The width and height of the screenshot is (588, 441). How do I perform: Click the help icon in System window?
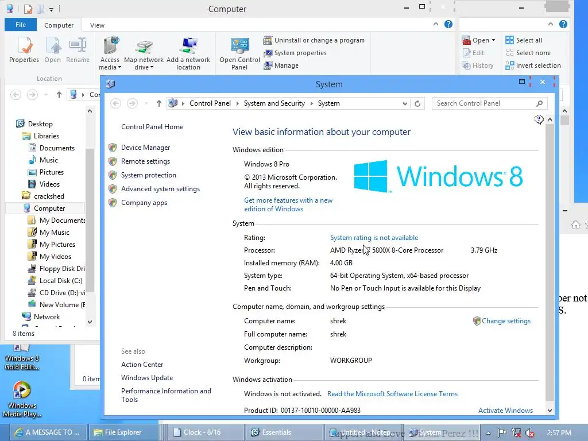tap(539, 120)
